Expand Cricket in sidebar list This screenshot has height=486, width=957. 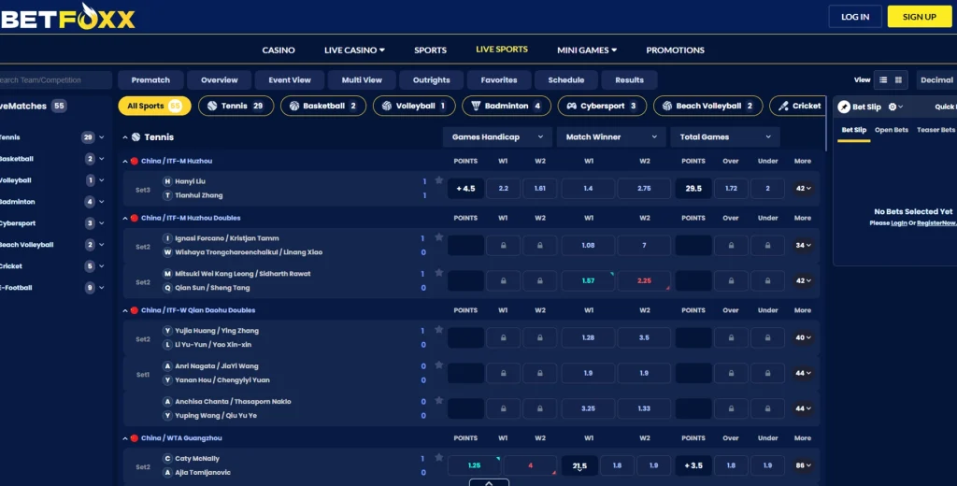point(101,266)
